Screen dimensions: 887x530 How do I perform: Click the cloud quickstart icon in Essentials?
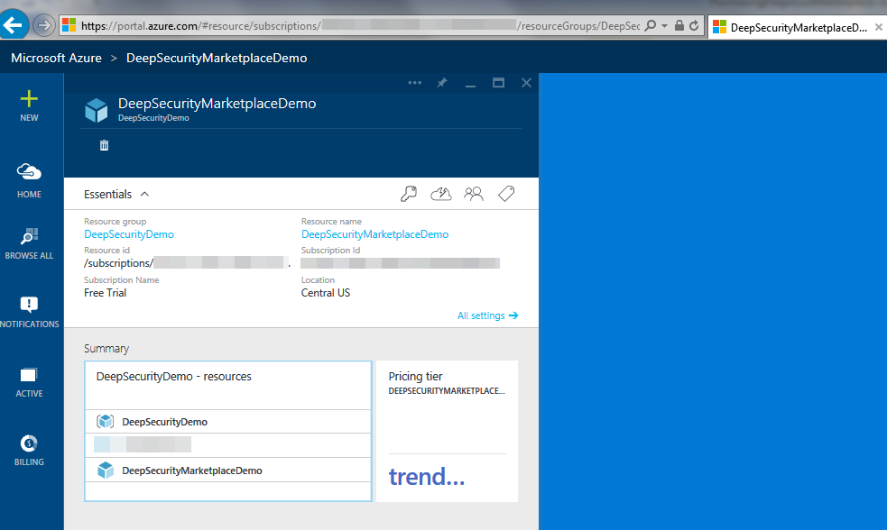click(x=441, y=194)
